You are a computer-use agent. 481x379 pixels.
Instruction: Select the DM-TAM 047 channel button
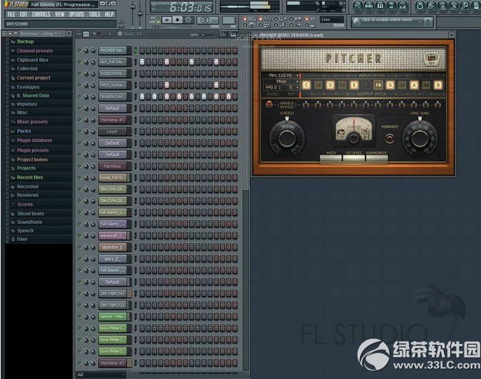tap(113, 293)
